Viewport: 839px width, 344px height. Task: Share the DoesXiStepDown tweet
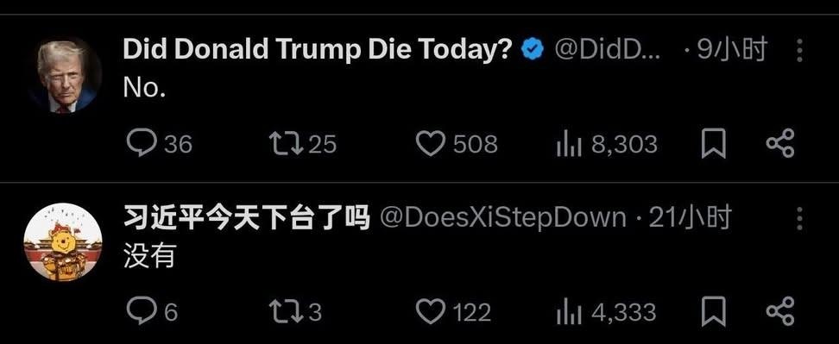(x=780, y=311)
